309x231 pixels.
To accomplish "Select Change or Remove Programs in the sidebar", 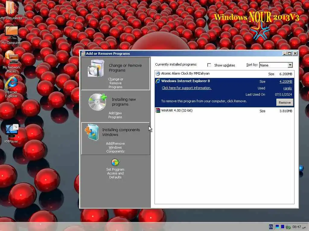I will (116, 74).
